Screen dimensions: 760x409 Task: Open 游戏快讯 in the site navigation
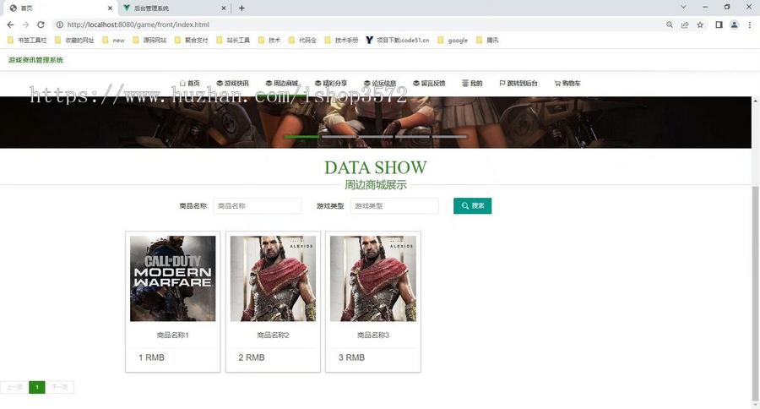point(233,84)
